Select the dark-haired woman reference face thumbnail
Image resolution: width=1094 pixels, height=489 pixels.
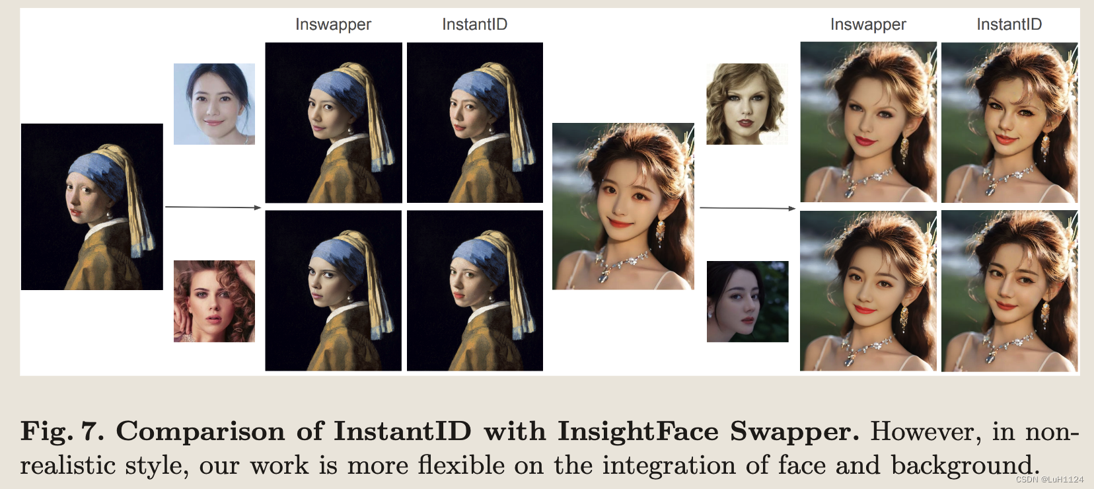[x=214, y=104]
